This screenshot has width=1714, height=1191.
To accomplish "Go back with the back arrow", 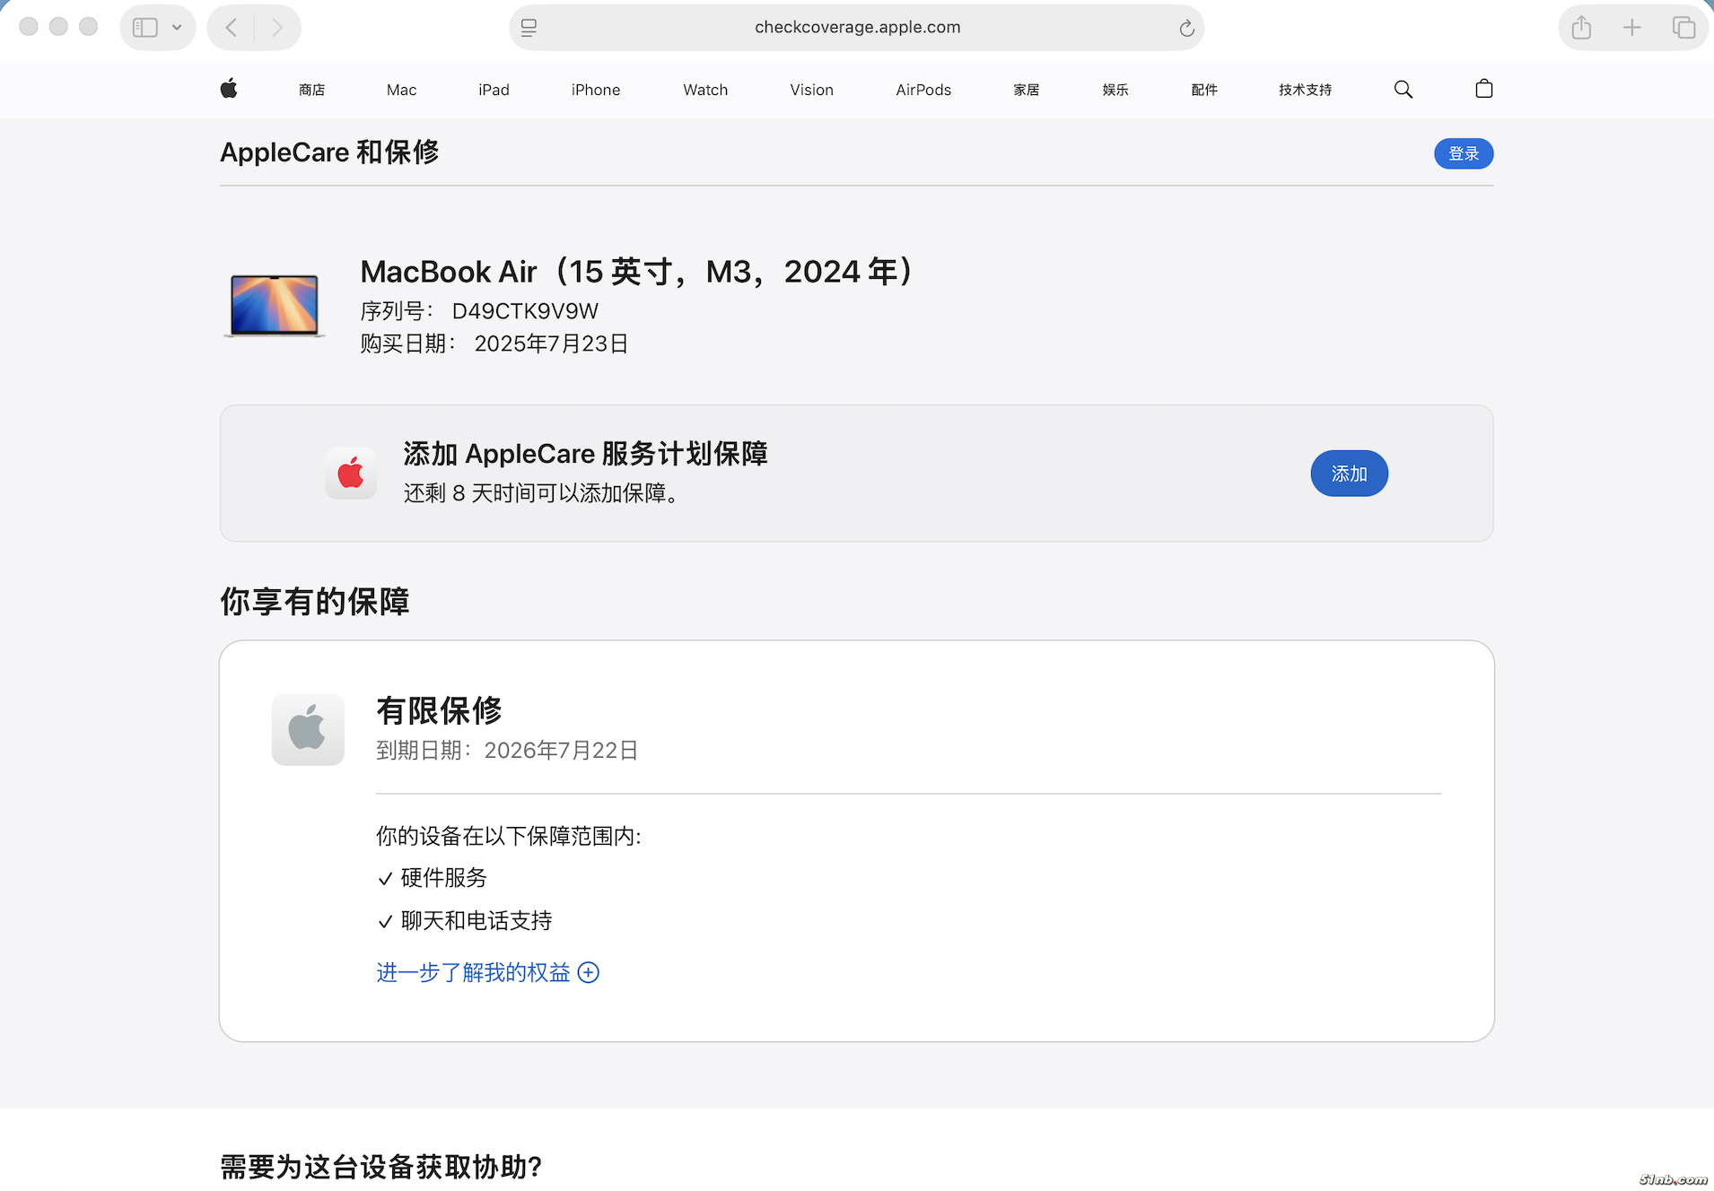I will pos(232,28).
